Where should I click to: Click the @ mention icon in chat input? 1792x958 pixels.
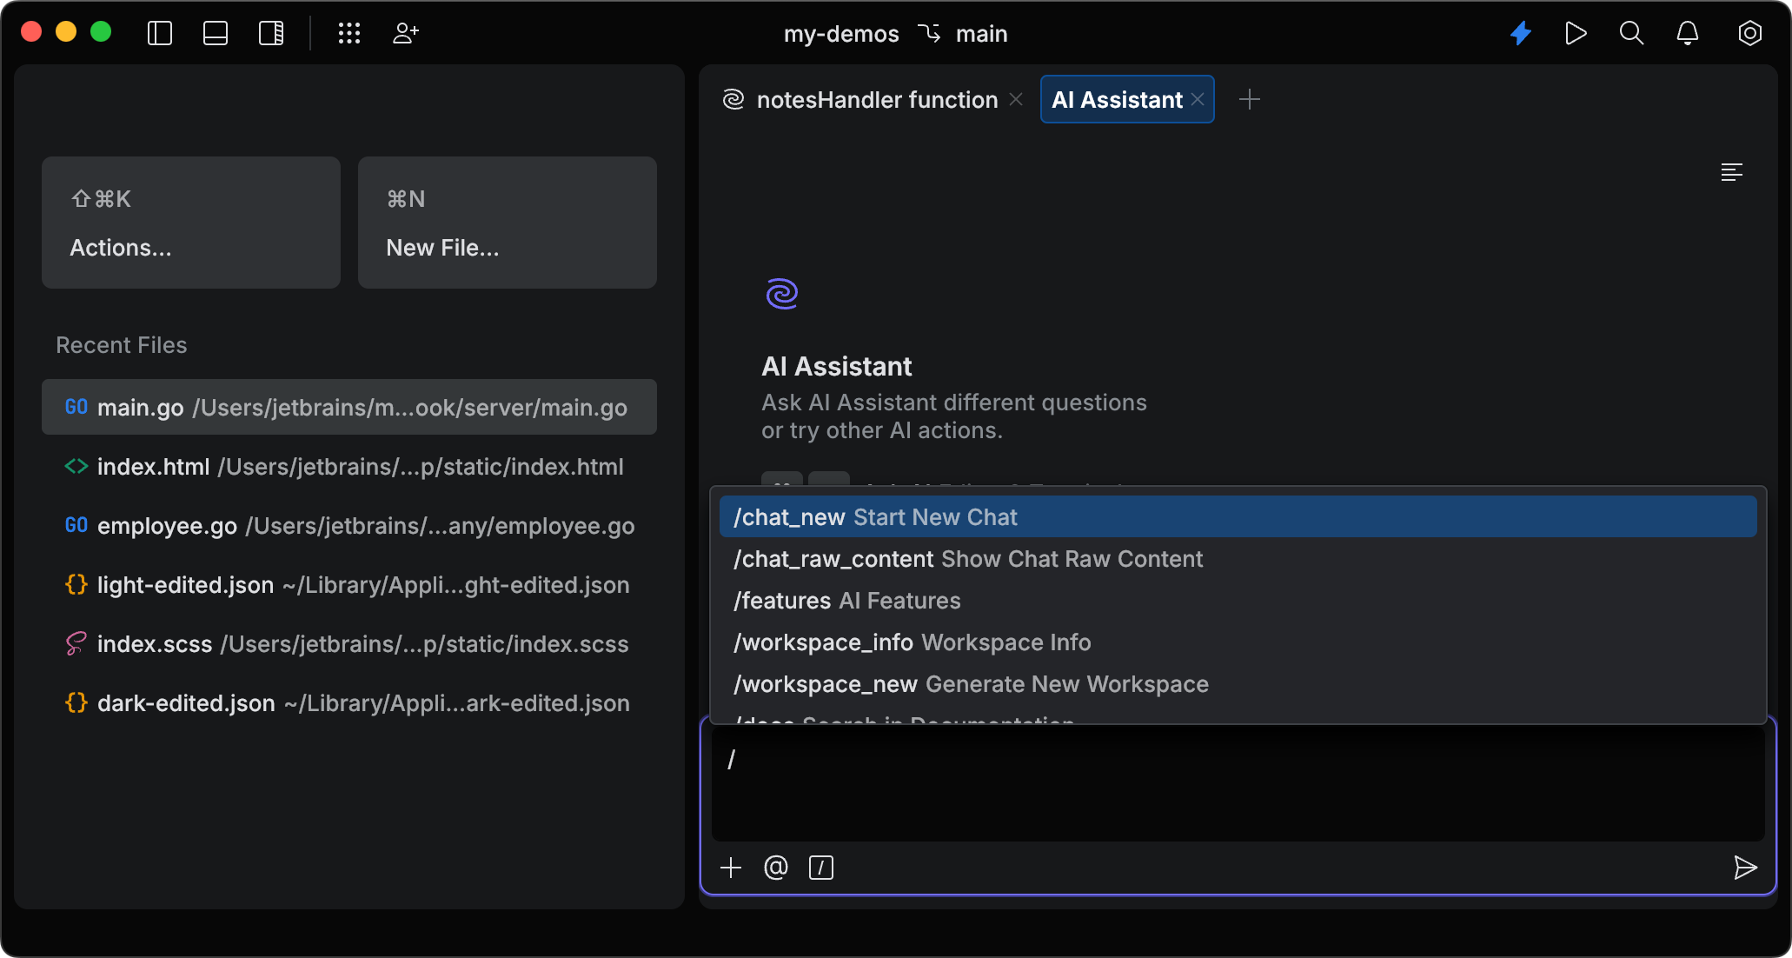[775, 867]
